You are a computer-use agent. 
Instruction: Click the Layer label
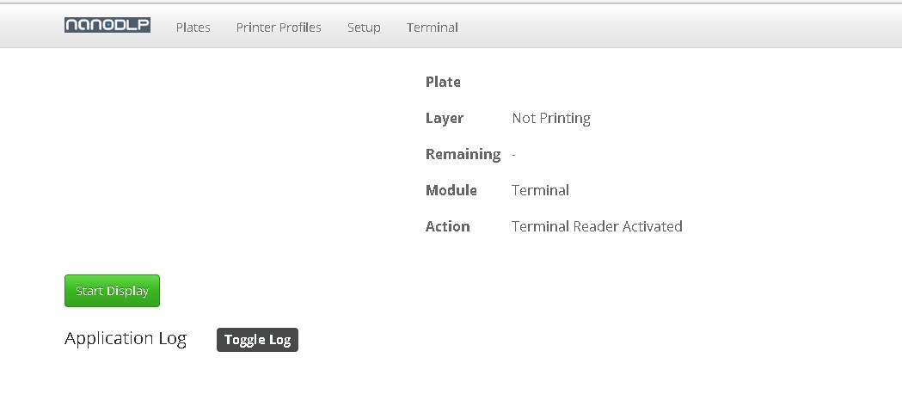tap(444, 118)
